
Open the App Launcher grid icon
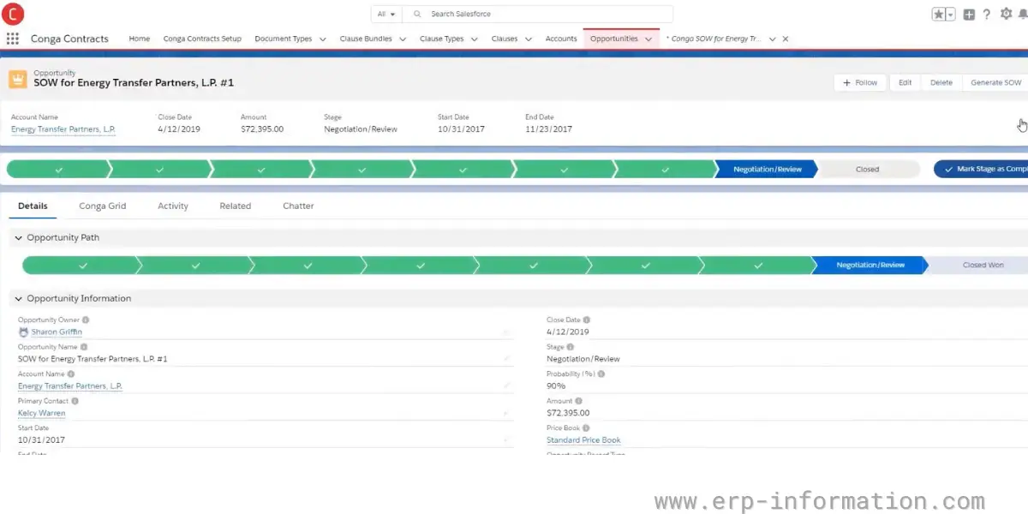click(x=12, y=39)
